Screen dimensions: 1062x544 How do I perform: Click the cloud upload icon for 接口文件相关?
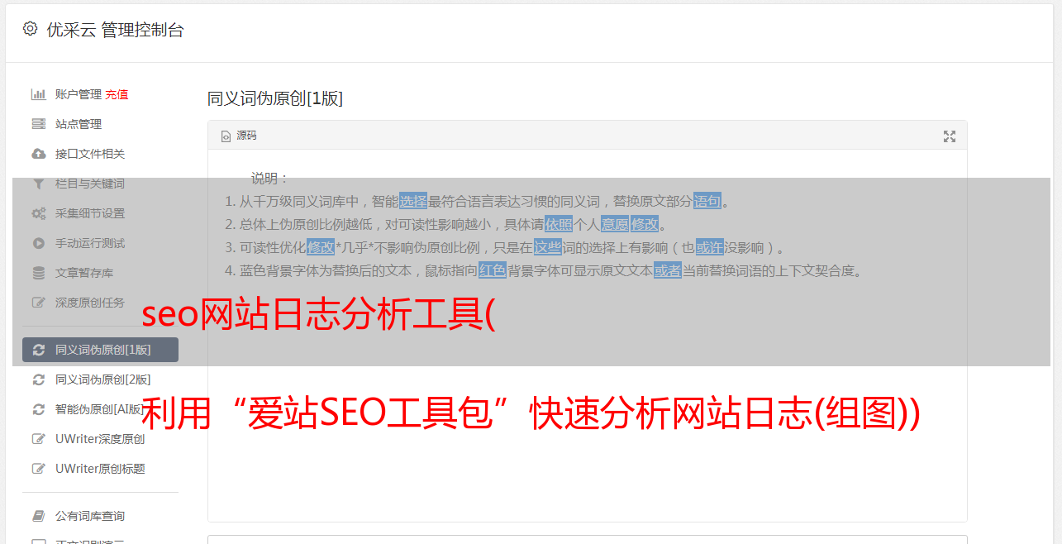38,154
